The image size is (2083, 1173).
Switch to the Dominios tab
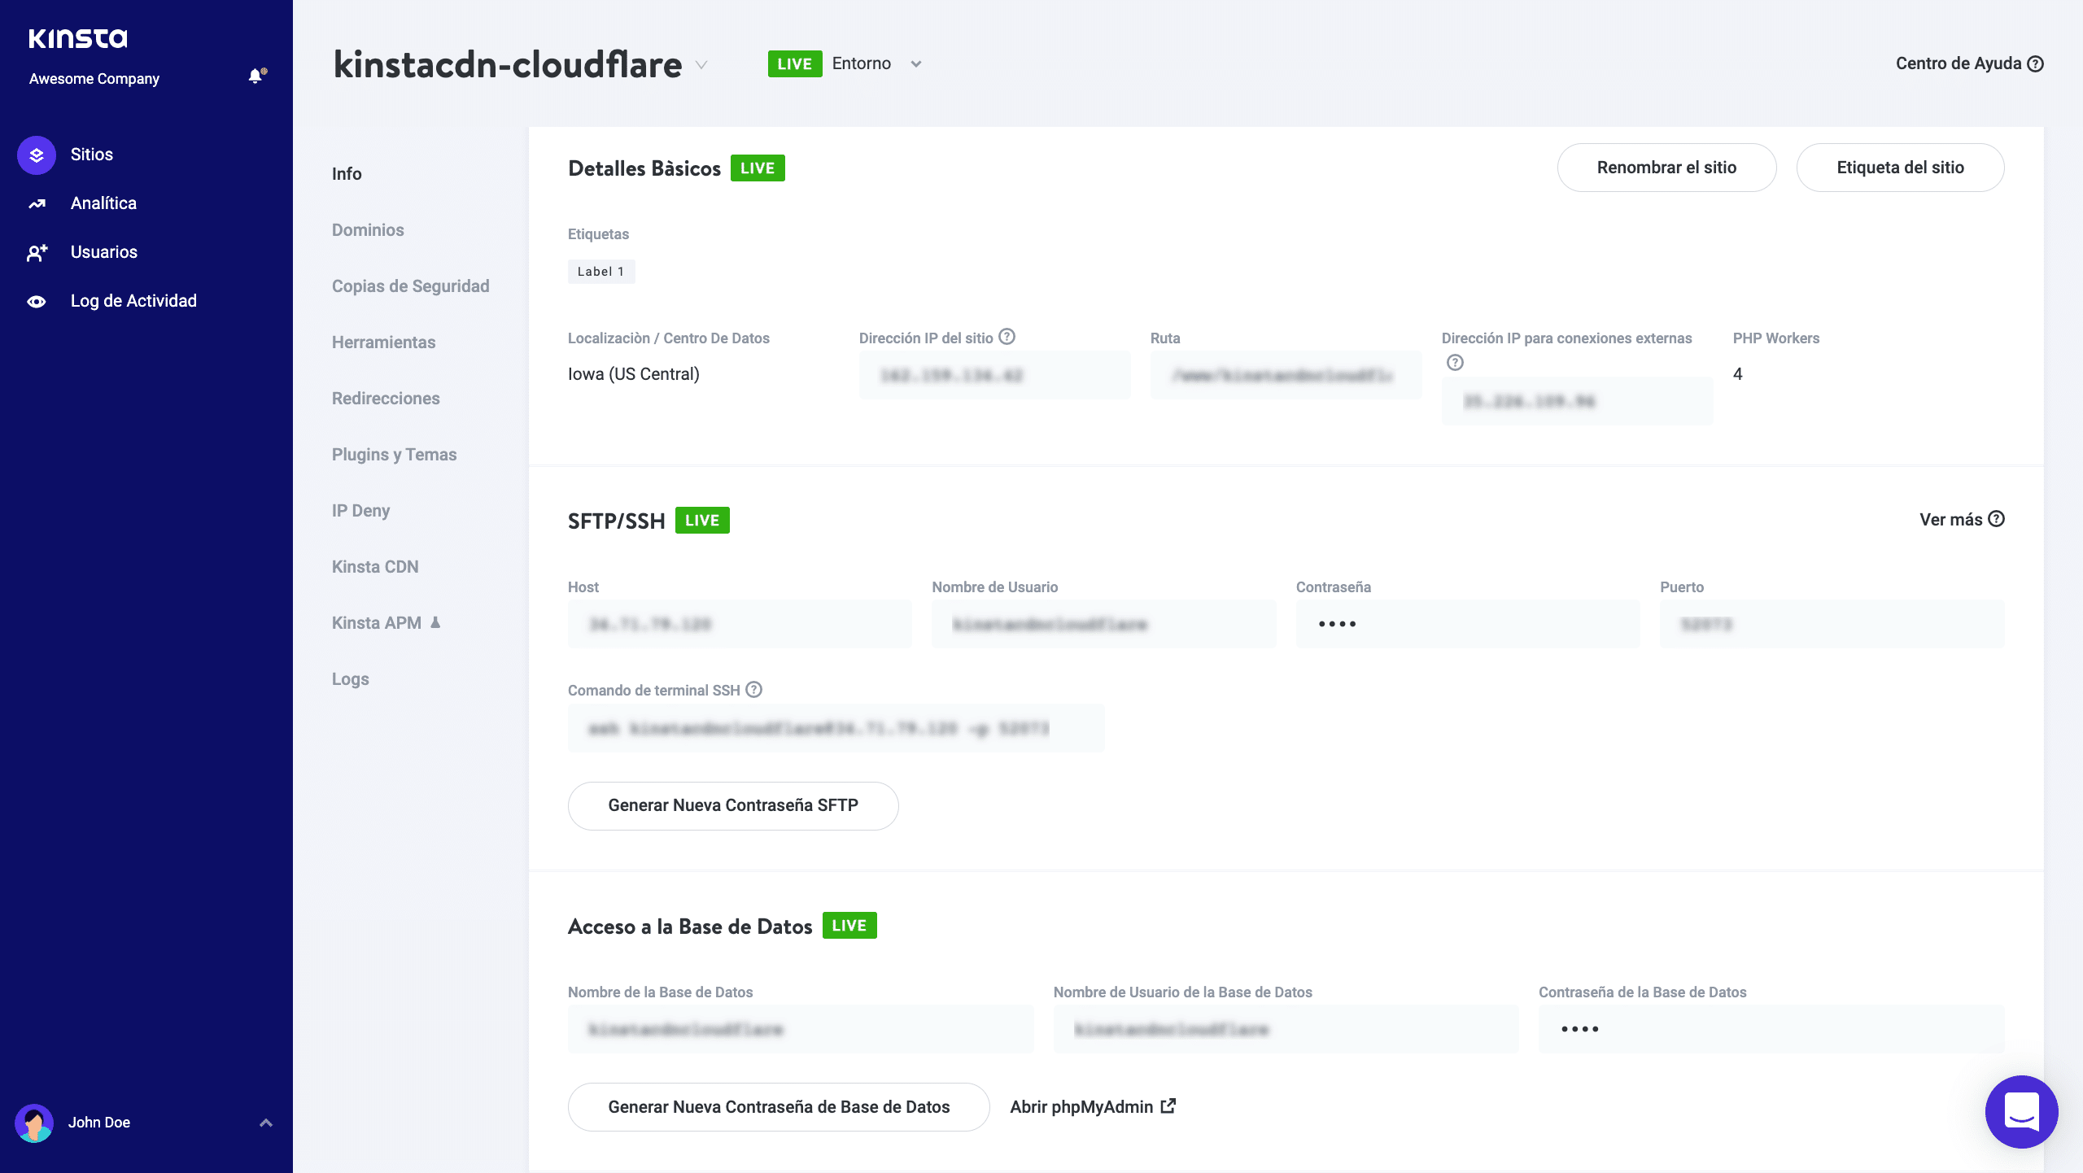(368, 230)
